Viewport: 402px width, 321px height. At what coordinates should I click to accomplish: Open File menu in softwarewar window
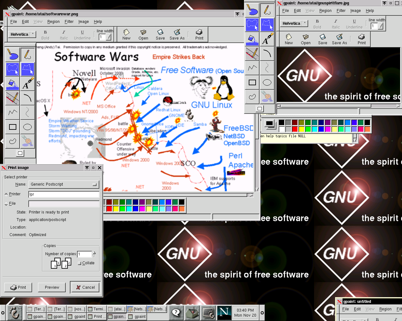[14, 22]
